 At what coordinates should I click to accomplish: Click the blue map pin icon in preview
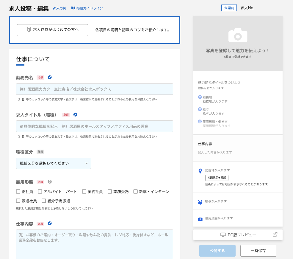coord(200,171)
